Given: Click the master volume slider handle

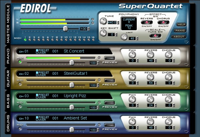Looking at the screenshot, I should coord(65,29).
